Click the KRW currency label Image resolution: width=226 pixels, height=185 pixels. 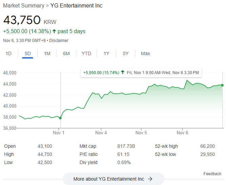pyautogui.click(x=50, y=22)
